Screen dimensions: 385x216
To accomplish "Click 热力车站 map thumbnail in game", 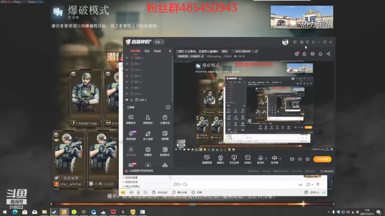I will 302,17.
